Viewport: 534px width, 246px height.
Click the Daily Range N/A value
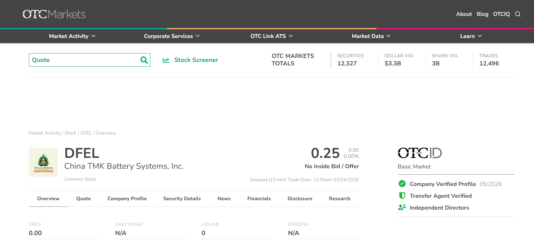coord(121,233)
